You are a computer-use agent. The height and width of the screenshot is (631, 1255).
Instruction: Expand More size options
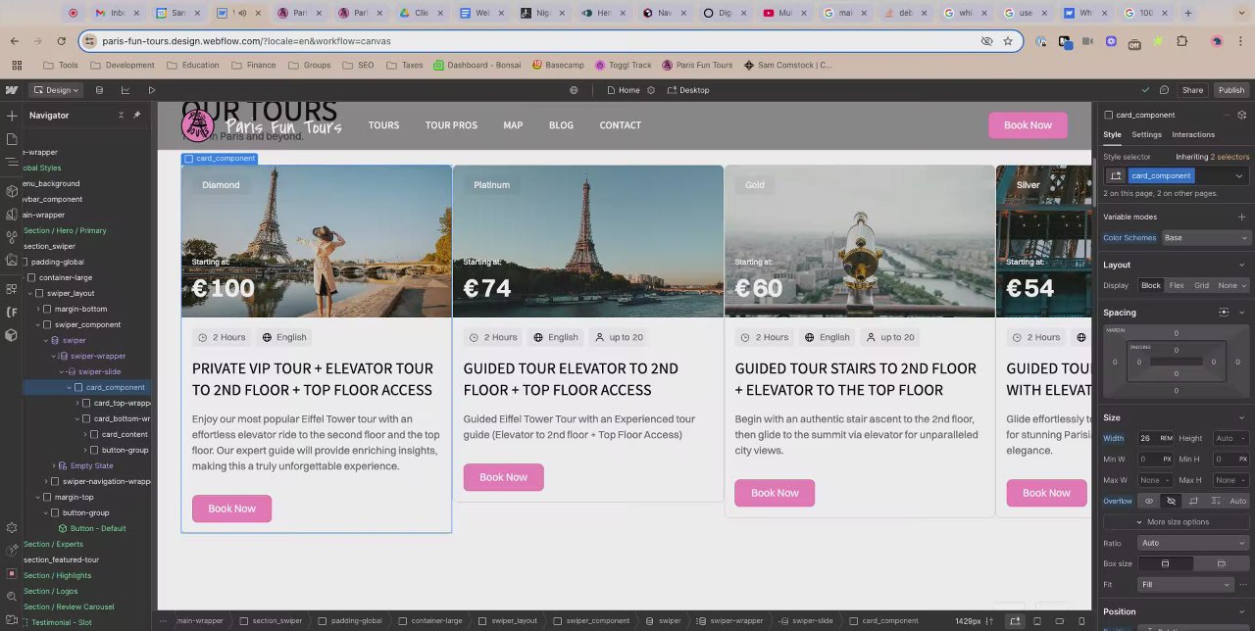click(x=1177, y=521)
